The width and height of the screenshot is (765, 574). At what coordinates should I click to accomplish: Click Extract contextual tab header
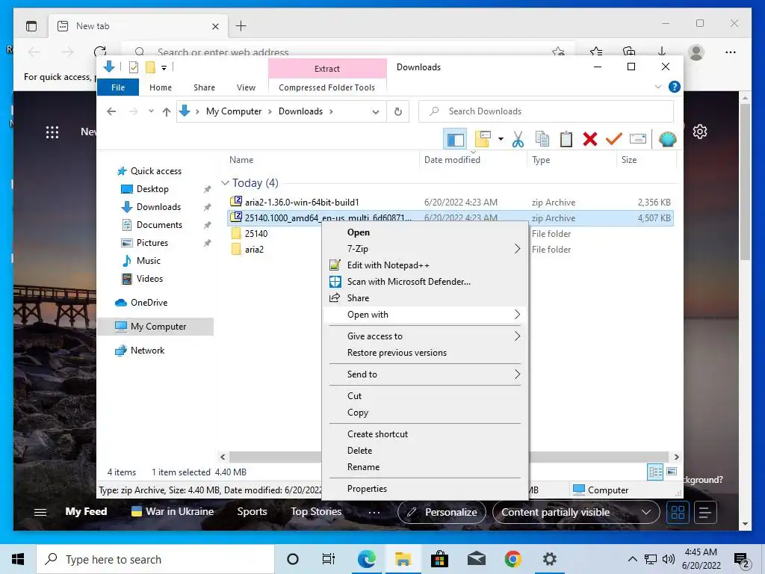coord(327,69)
